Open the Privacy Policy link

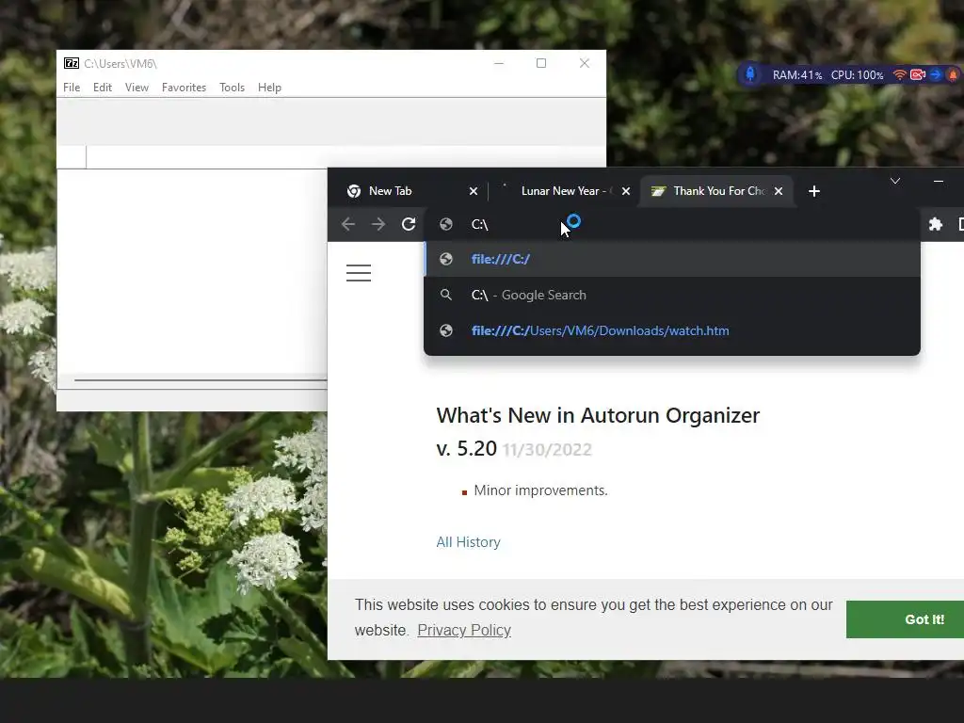click(464, 630)
